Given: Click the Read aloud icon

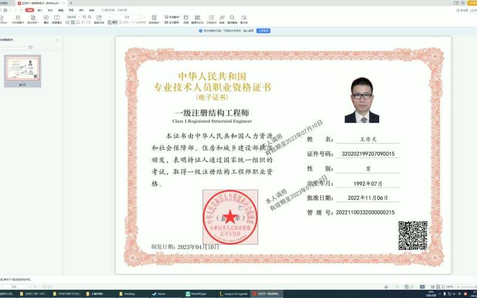Looking at the screenshot, I should point(222,19).
